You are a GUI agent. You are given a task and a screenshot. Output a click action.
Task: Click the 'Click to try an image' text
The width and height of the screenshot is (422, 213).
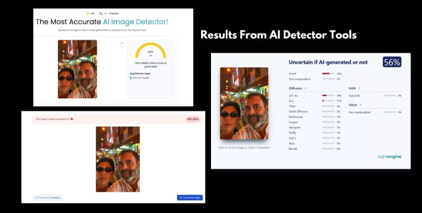pyautogui.click(x=244, y=148)
